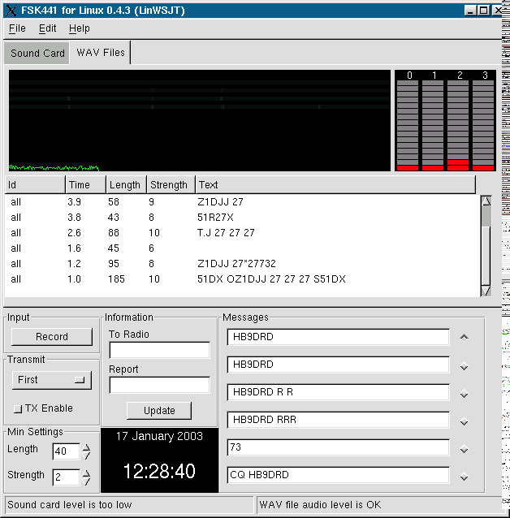Click the HB9DRD RRR message field

click(x=338, y=420)
